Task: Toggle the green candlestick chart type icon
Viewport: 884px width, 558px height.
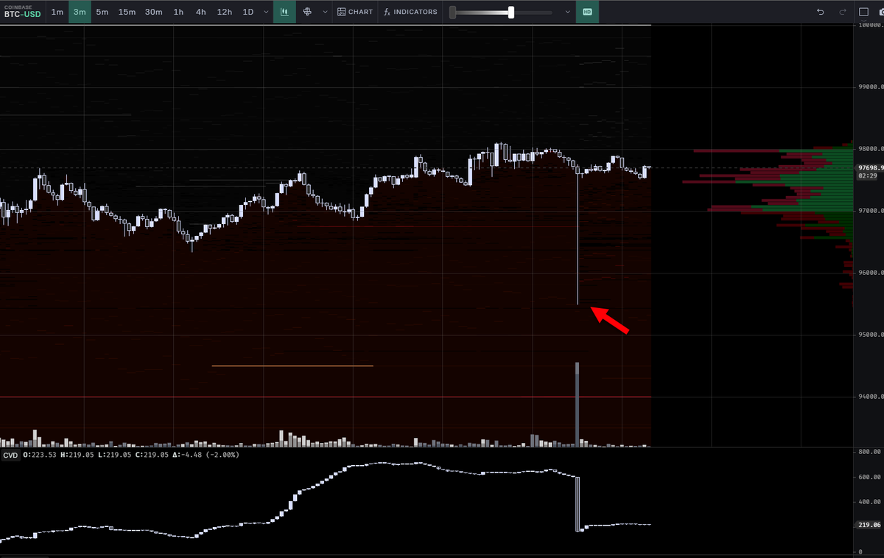Action: coord(284,12)
